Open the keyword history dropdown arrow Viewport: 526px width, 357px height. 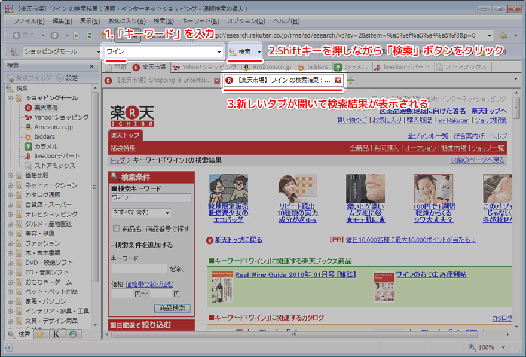[x=219, y=52]
